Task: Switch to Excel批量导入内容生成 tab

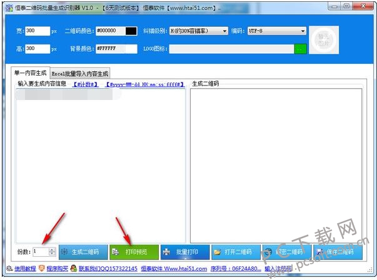Action: click(80, 74)
